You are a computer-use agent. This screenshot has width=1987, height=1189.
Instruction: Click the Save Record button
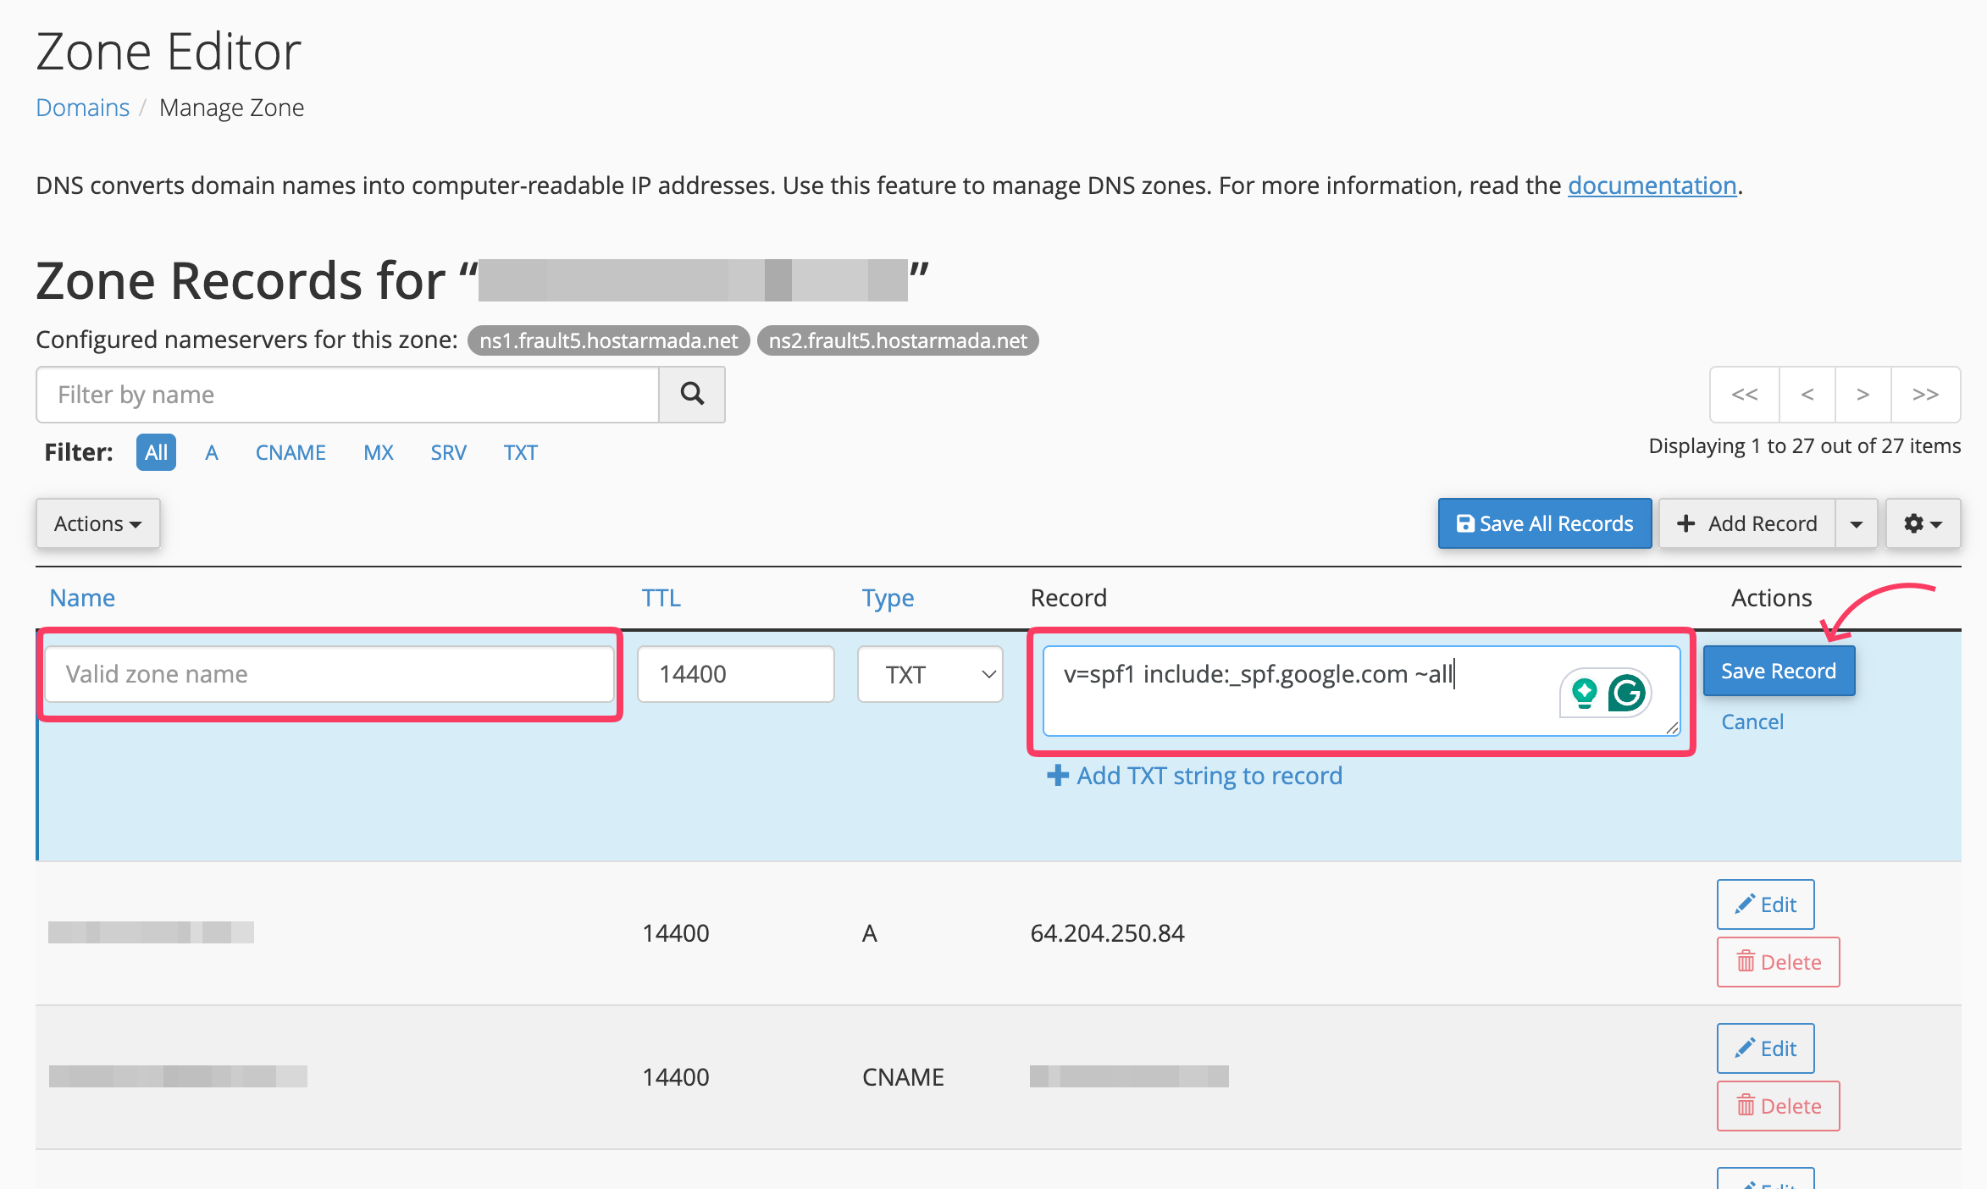(x=1779, y=671)
